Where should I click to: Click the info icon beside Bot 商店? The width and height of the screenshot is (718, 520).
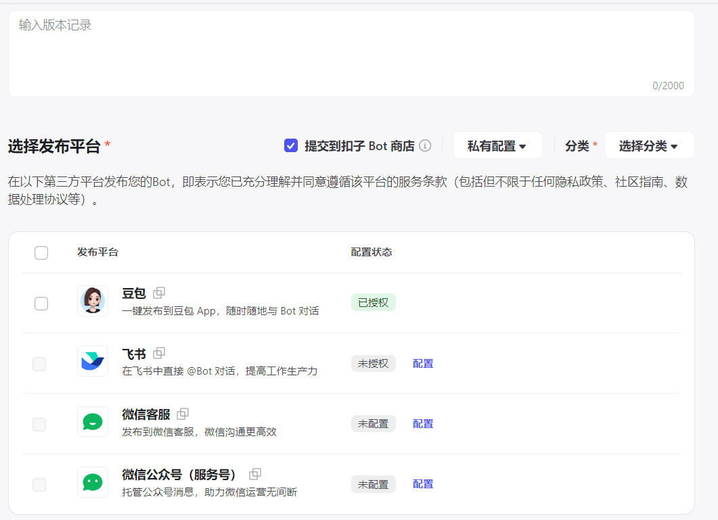(425, 145)
